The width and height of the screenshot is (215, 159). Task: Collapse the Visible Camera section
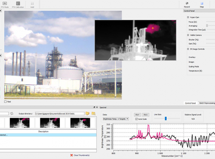pyautogui.click(x=188, y=35)
